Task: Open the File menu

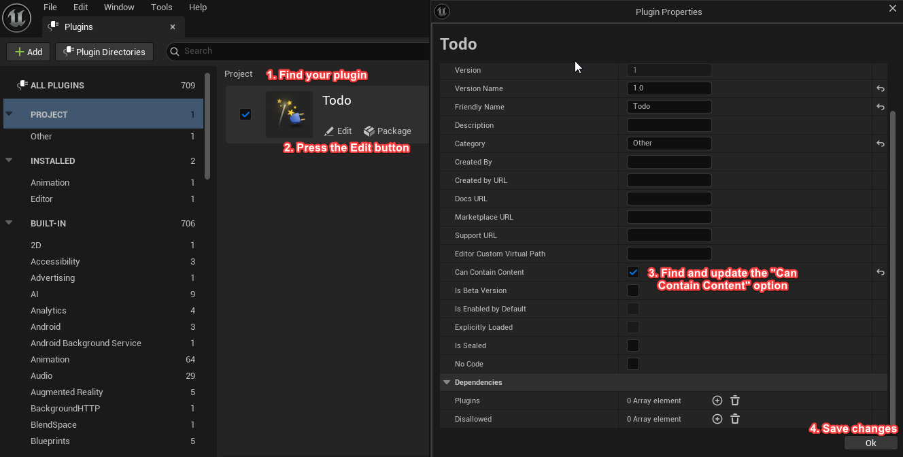Action: [50, 7]
